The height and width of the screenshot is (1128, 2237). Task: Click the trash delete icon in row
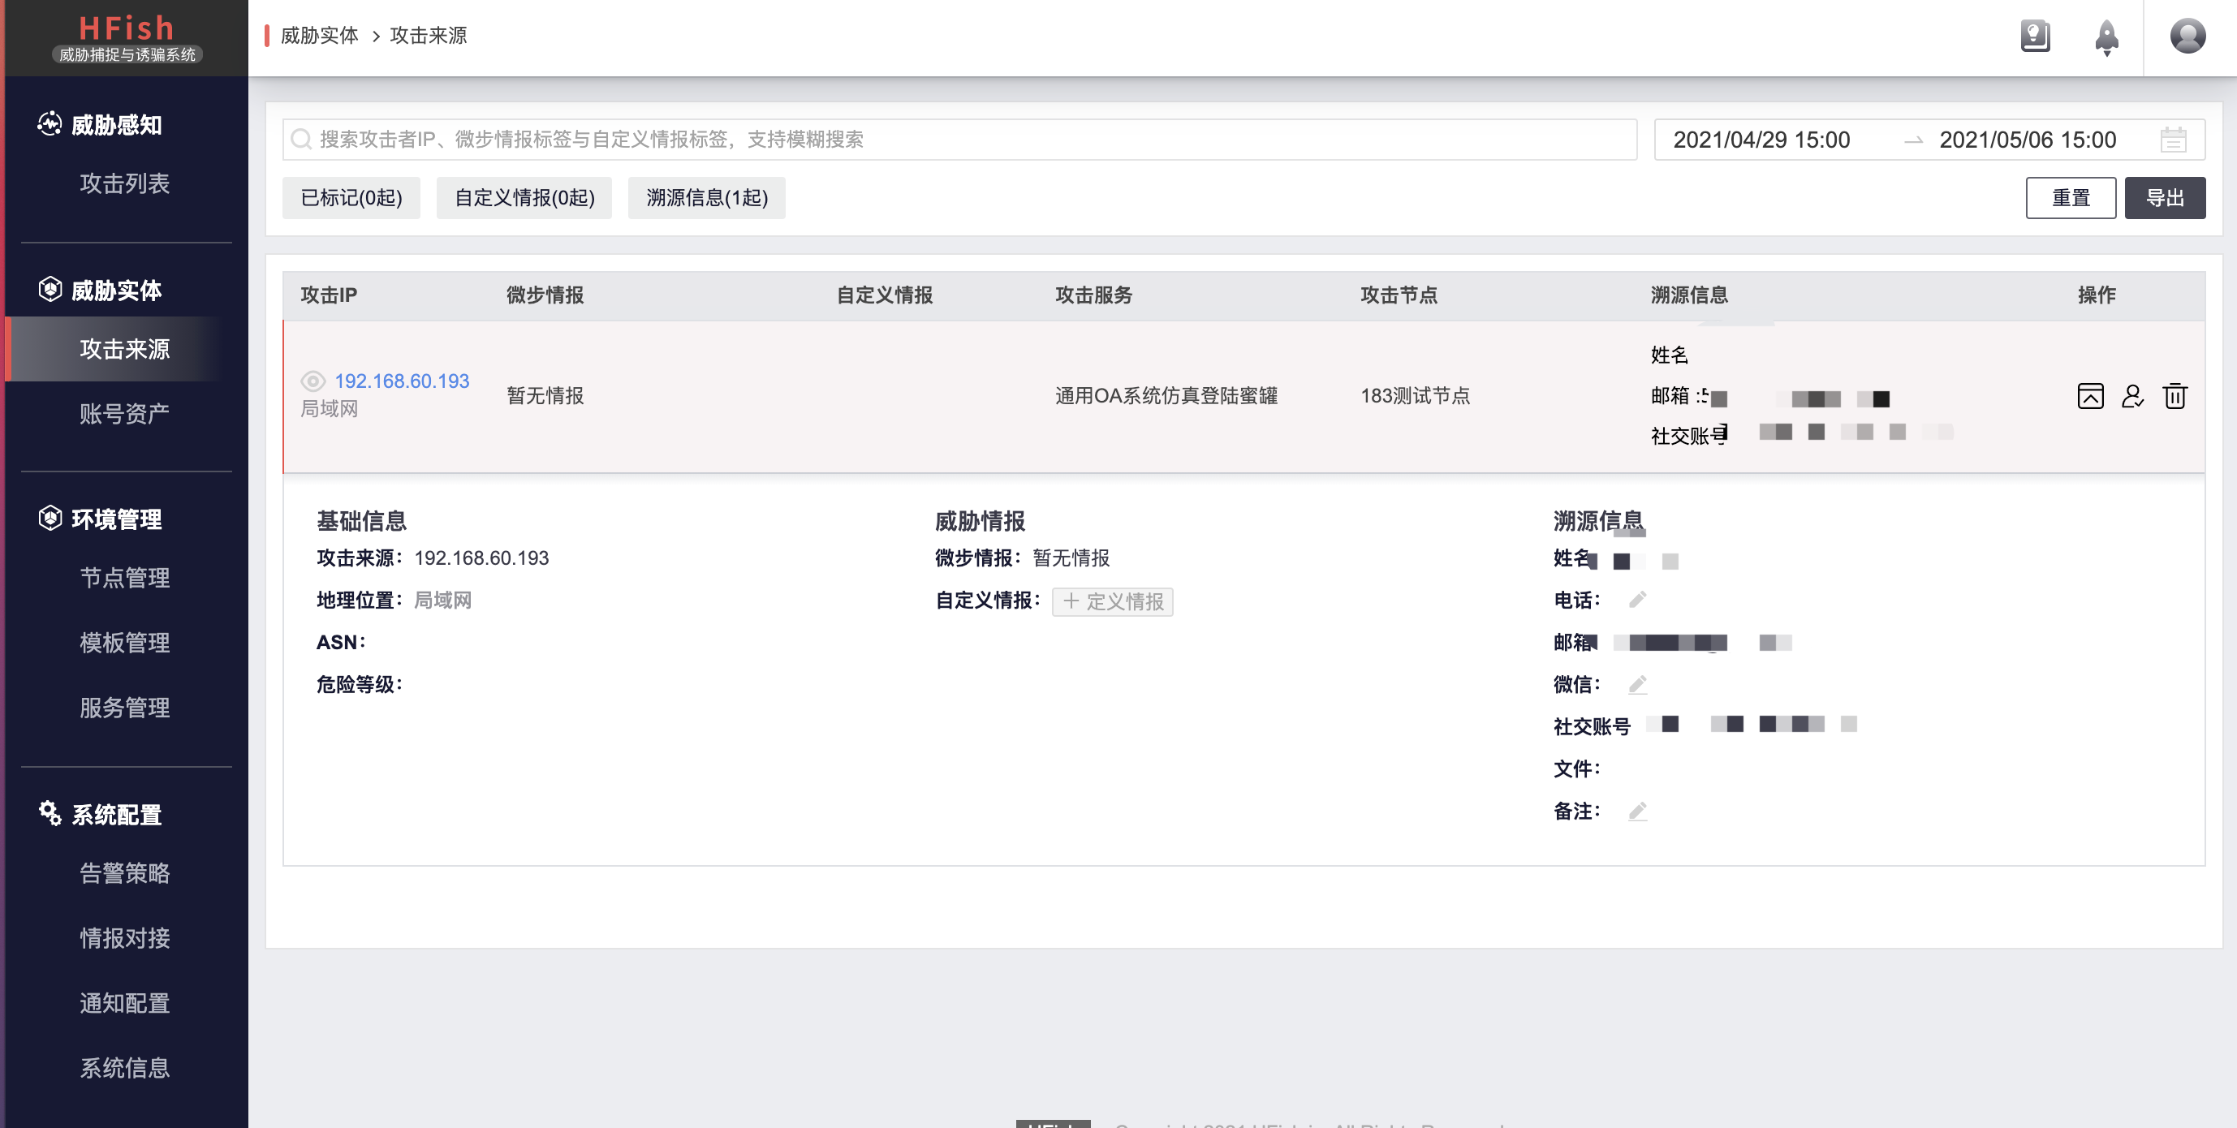[x=2175, y=396]
